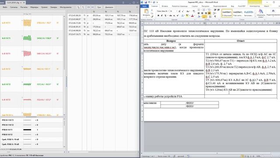The width and height of the screenshot is (280, 158).
Task: Switch to Разметка страницы ribbon tab
Action: (180, 6)
